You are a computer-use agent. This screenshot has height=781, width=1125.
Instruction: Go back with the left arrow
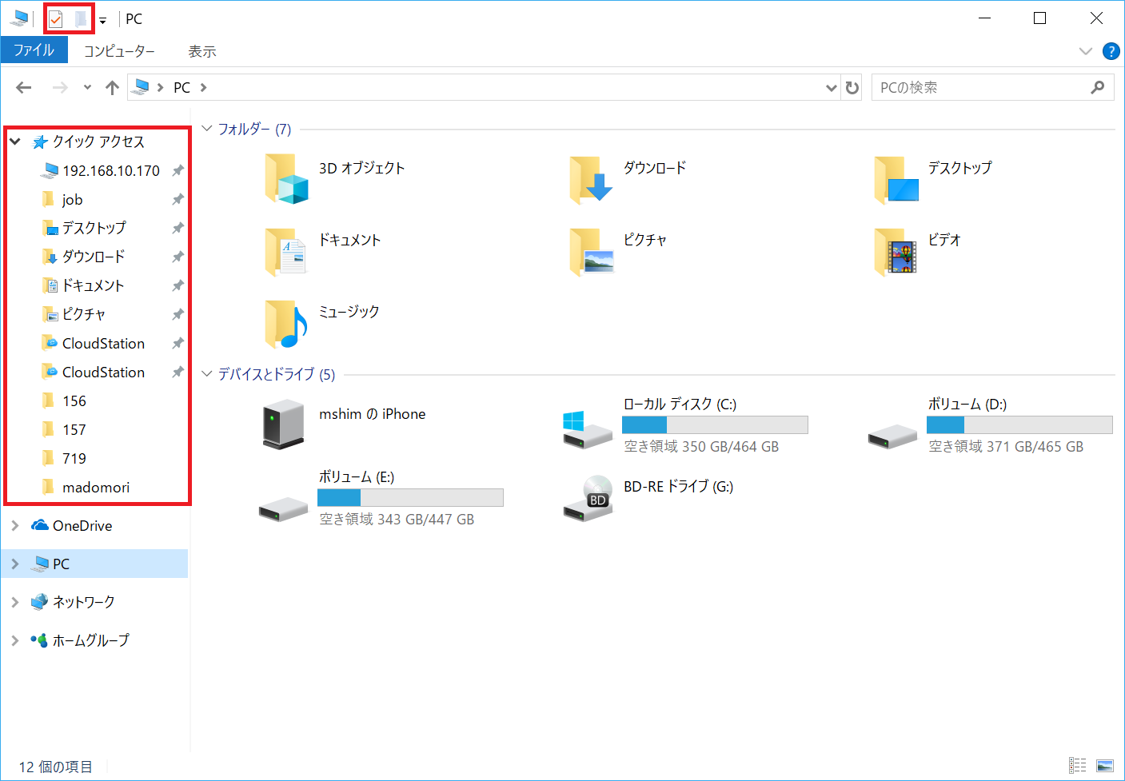tap(24, 87)
